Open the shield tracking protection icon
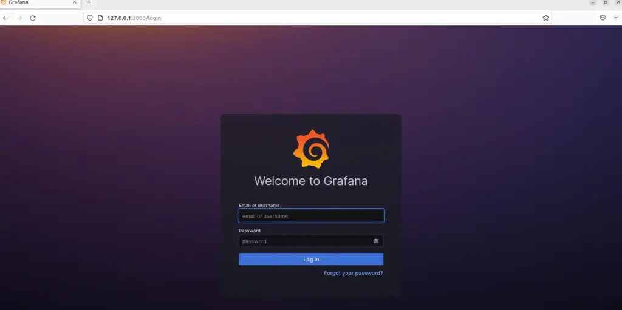622x310 pixels. [90, 18]
